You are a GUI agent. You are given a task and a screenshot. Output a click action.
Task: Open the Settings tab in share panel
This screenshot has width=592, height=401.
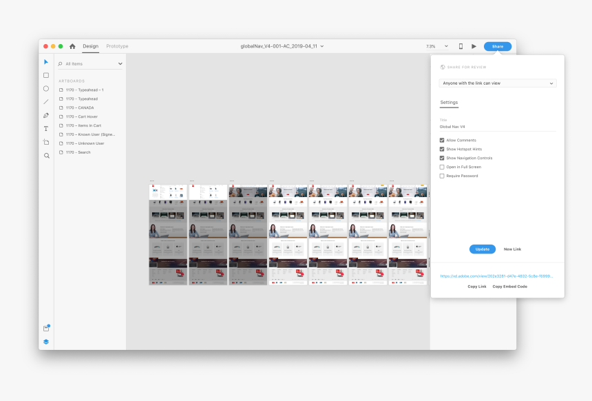pyautogui.click(x=449, y=103)
